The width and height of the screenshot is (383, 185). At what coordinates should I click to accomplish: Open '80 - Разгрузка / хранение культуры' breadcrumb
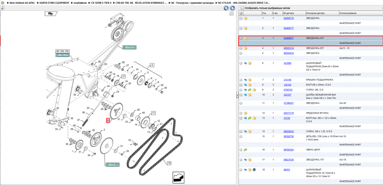(x=193, y=3)
